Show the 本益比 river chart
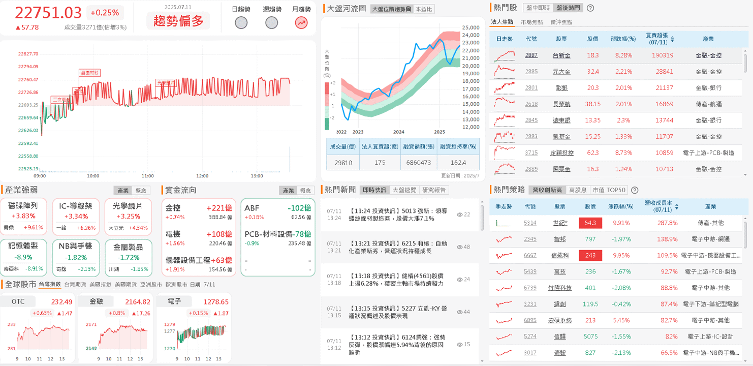Screen dimensions: 753x366 424,9
